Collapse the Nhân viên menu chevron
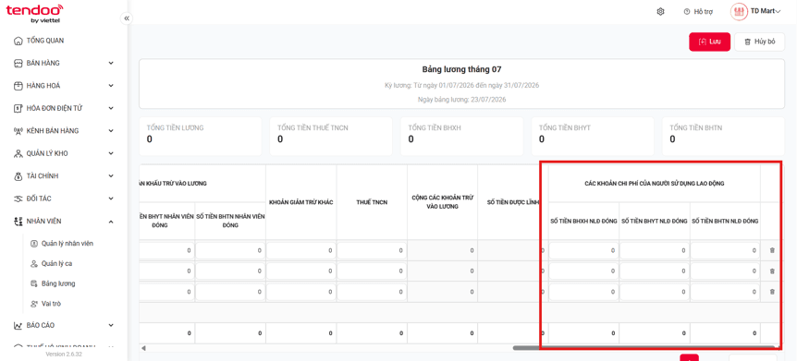 click(x=111, y=222)
